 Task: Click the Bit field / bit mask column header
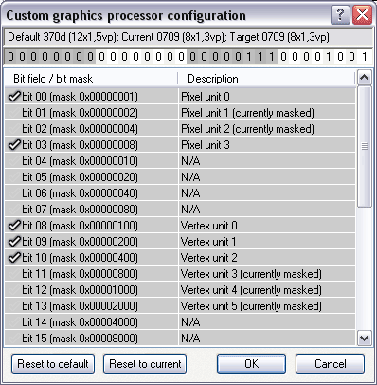click(91, 79)
